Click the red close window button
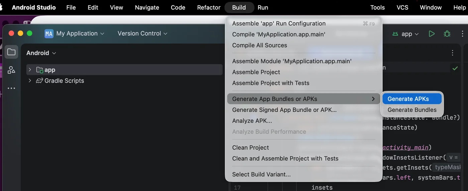468x191 pixels. click(x=11, y=33)
